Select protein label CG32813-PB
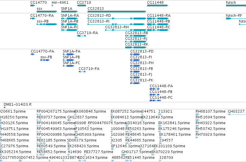246x162 pixels. [x=142, y=69]
